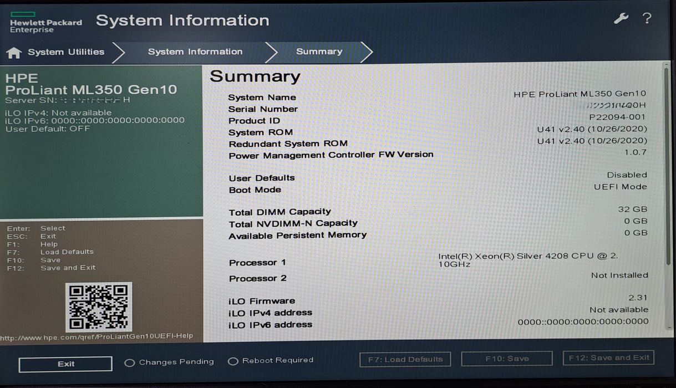Select iLO IPv6 address row label

271,325
